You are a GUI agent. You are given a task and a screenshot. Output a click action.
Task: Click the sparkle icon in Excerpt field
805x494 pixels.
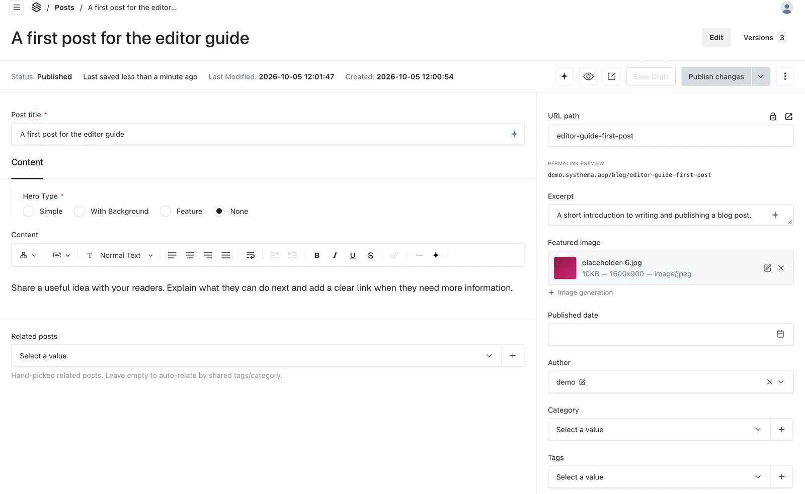(775, 215)
